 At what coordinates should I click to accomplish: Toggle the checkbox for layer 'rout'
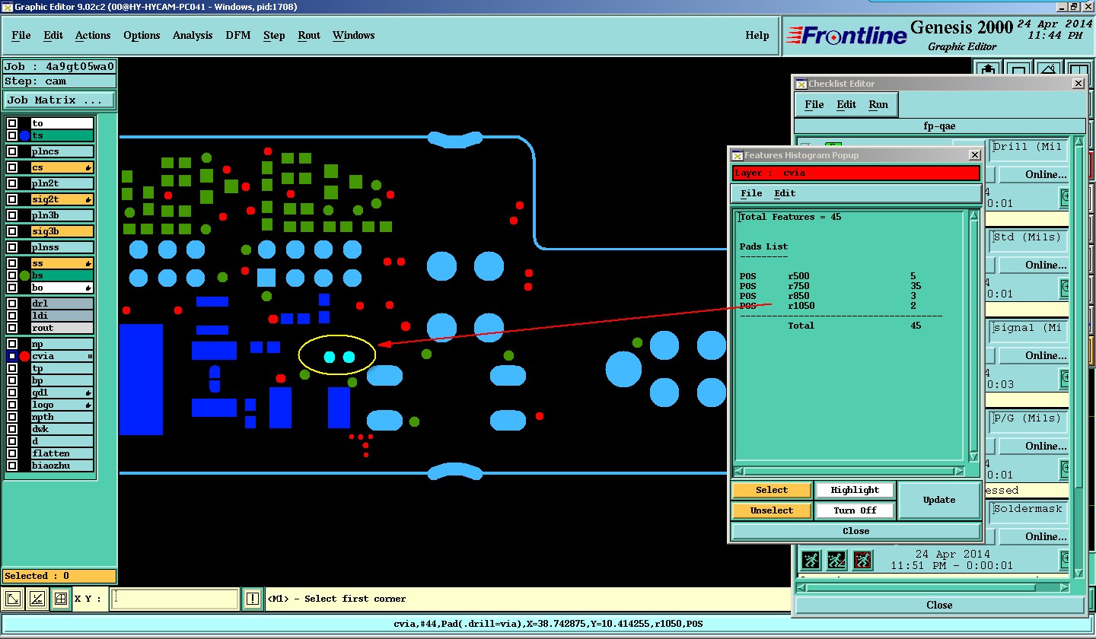pyautogui.click(x=12, y=328)
